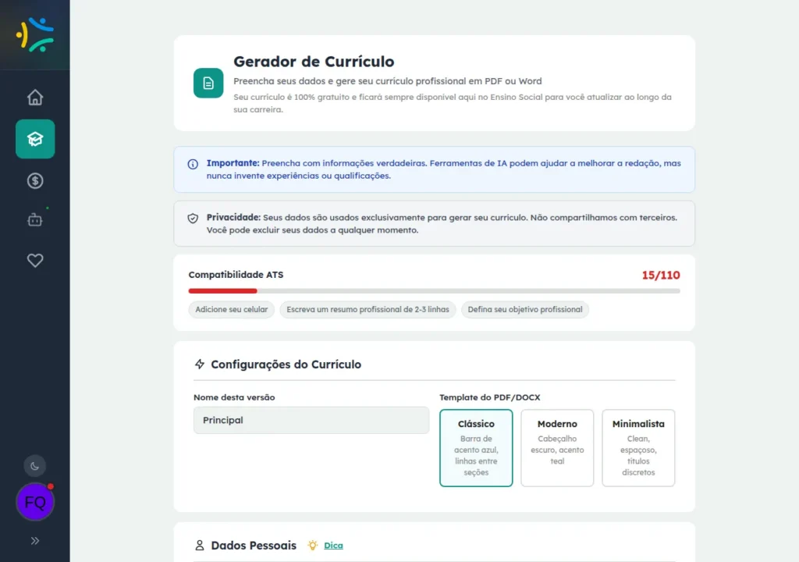Click the 'Configurações do Currículo' heading
Image resolution: width=799 pixels, height=562 pixels.
tap(286, 364)
